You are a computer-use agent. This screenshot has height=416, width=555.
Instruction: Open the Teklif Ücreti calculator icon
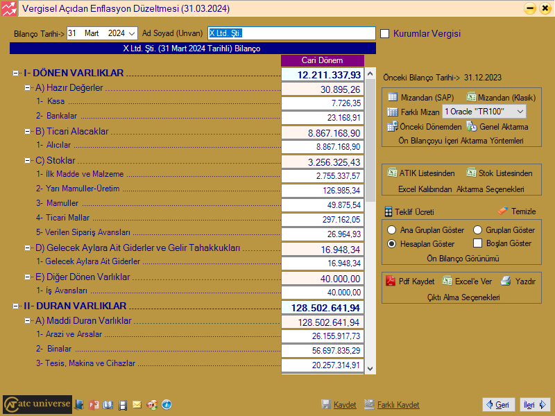click(388, 211)
